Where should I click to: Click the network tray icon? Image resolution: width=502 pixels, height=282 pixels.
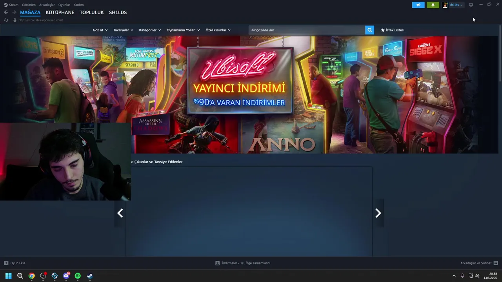coord(470,276)
